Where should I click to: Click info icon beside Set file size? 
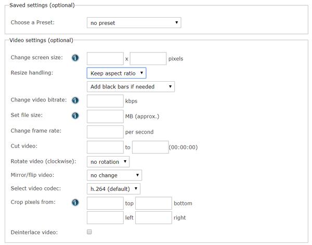click(75, 115)
